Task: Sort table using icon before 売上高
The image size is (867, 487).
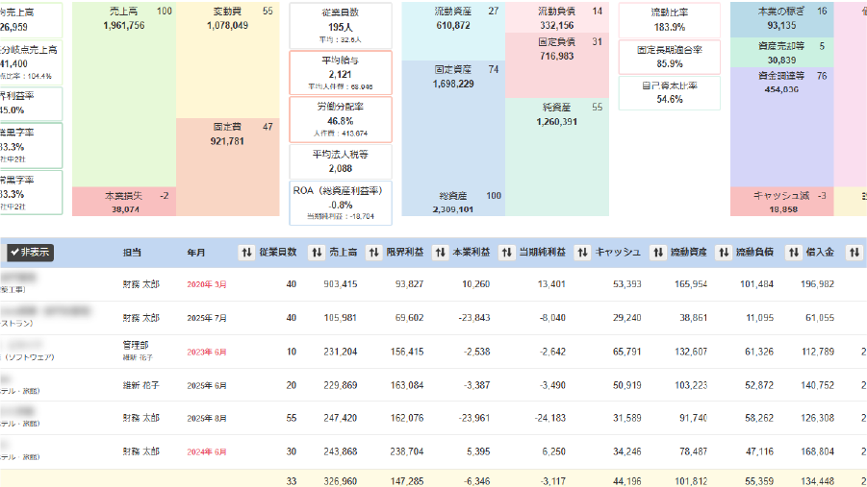Action: [317, 253]
